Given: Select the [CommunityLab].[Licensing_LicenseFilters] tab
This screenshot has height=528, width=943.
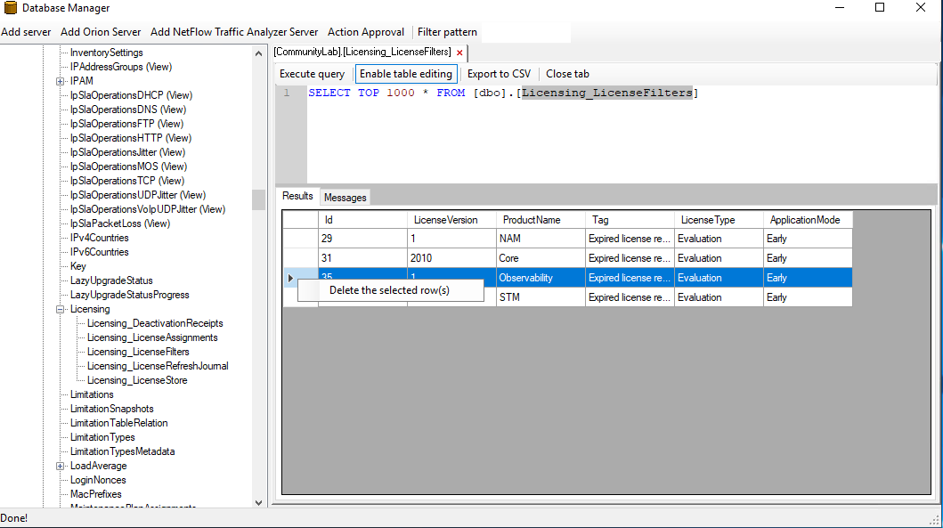Looking at the screenshot, I should (x=362, y=52).
